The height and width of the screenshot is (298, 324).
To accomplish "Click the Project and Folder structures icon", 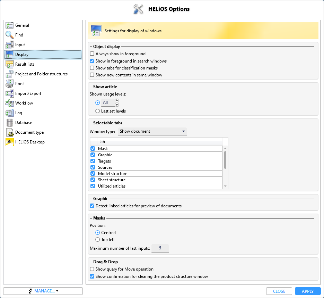I will (9, 74).
